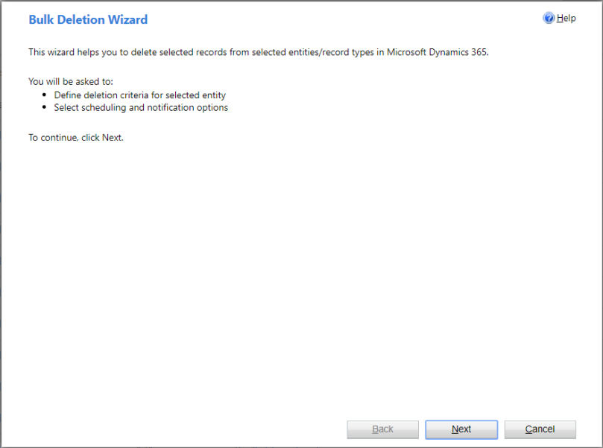The width and height of the screenshot is (603, 448).
Task: Go to the previous step with Back
Action: (382, 429)
